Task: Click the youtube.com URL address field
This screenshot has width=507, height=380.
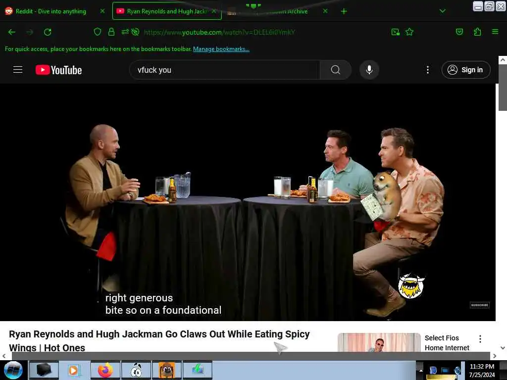Action: click(x=220, y=32)
